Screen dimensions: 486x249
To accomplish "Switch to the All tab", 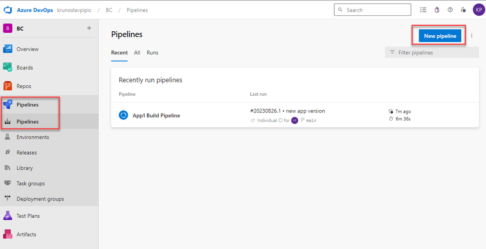I will [137, 53].
